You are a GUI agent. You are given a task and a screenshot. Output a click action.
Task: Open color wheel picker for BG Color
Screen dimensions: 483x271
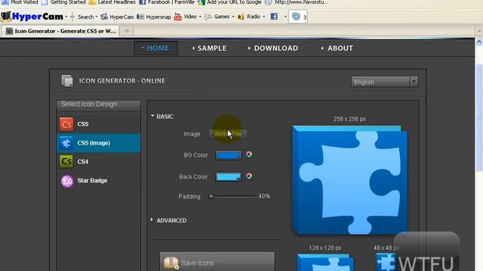pos(249,154)
